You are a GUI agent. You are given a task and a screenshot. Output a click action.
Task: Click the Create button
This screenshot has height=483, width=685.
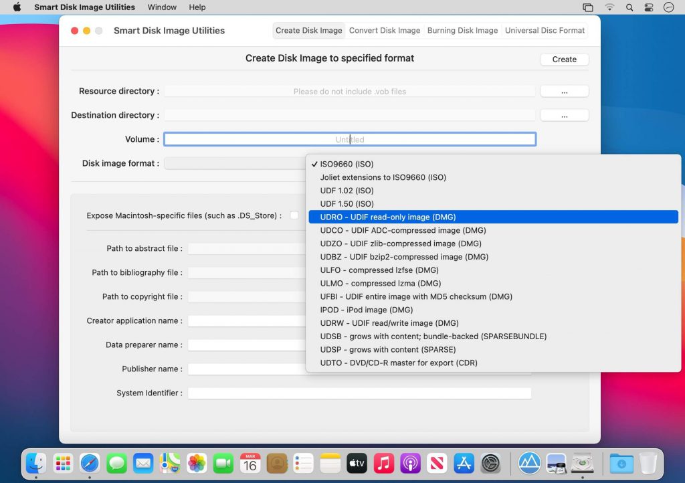tap(564, 59)
